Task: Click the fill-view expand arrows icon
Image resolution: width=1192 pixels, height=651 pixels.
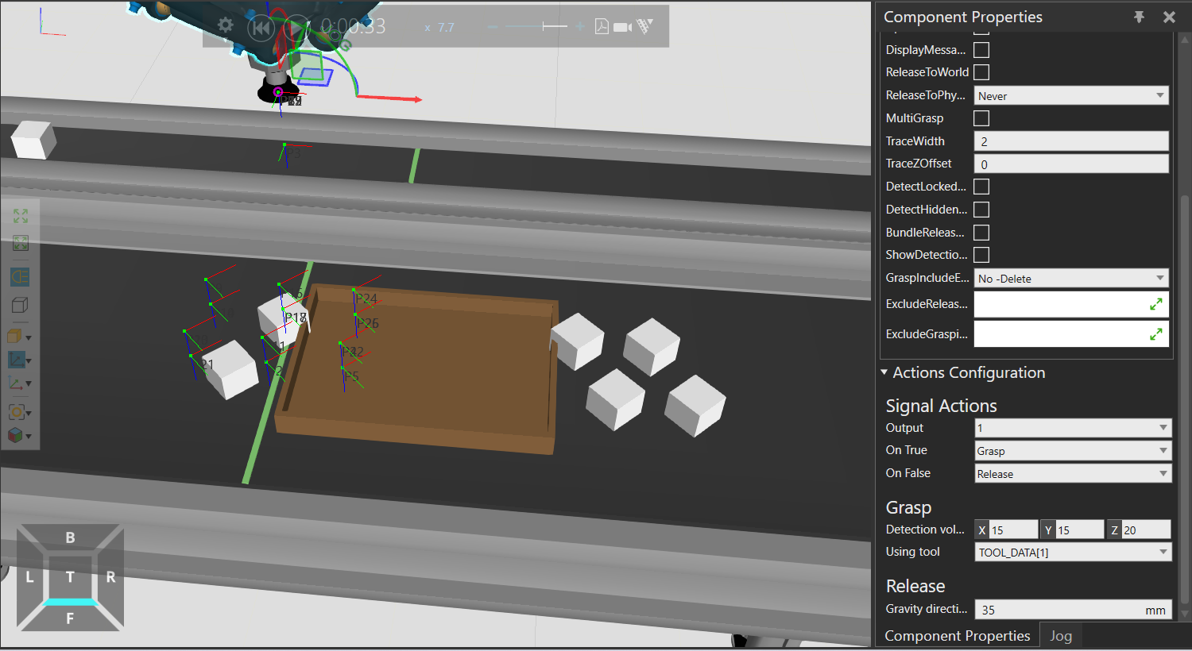Action: pyautogui.click(x=21, y=216)
